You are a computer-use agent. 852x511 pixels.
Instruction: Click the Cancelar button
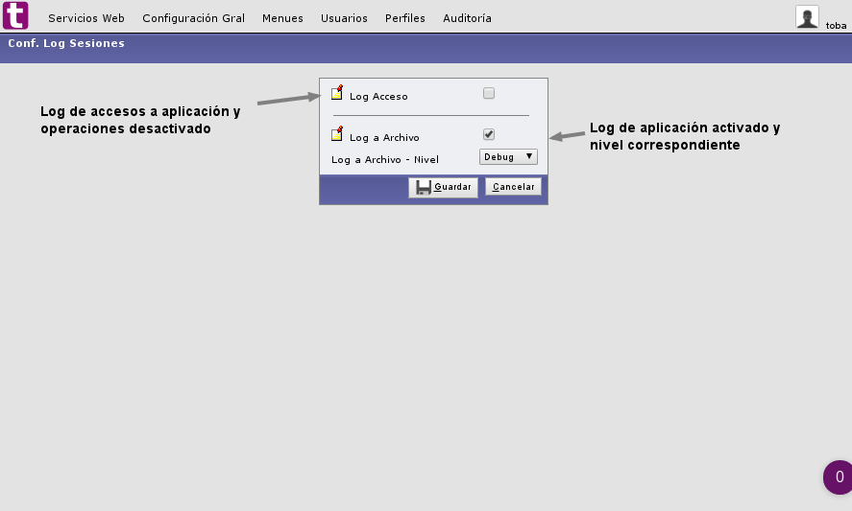pyautogui.click(x=513, y=187)
